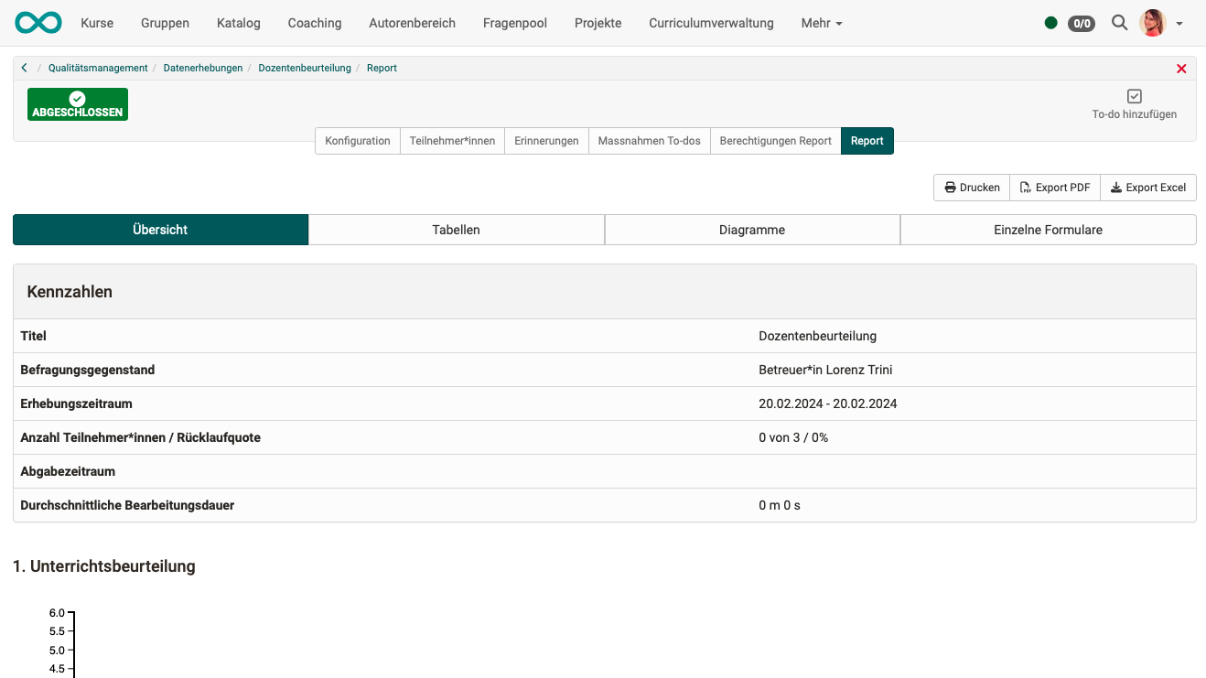Toggle the To-do hinzufügen option

1134,114
